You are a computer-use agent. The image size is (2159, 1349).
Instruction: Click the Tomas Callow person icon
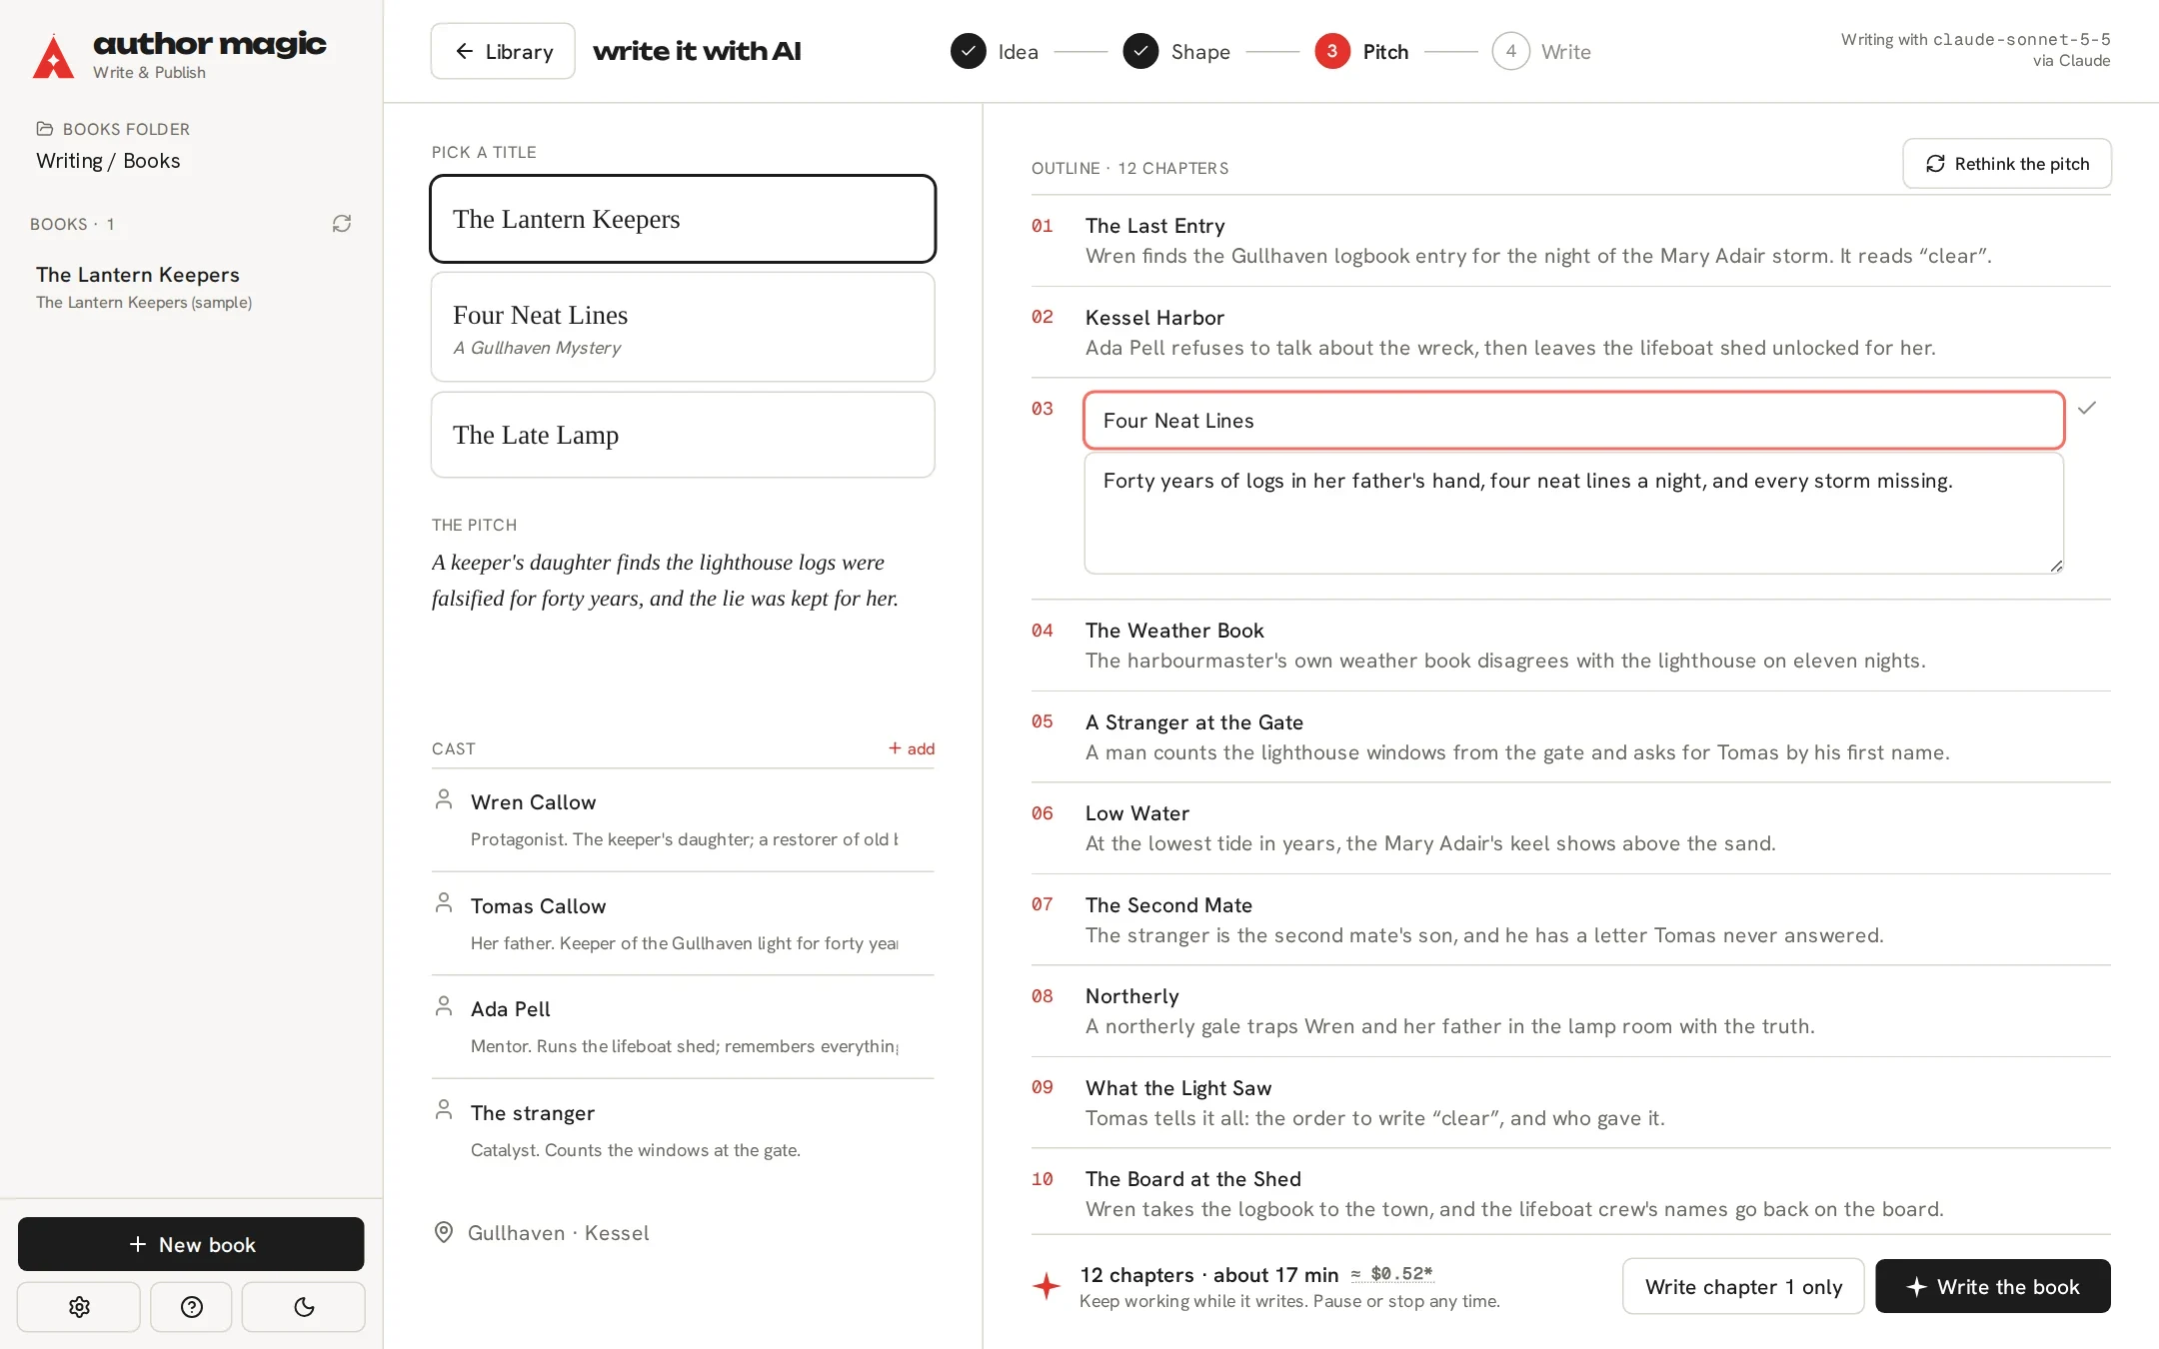tap(444, 903)
